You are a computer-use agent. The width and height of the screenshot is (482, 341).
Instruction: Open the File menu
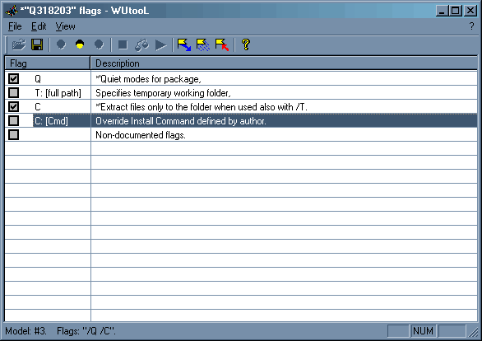coord(15,26)
